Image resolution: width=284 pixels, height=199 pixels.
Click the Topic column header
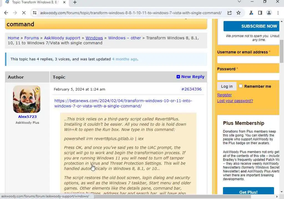pos(59,77)
